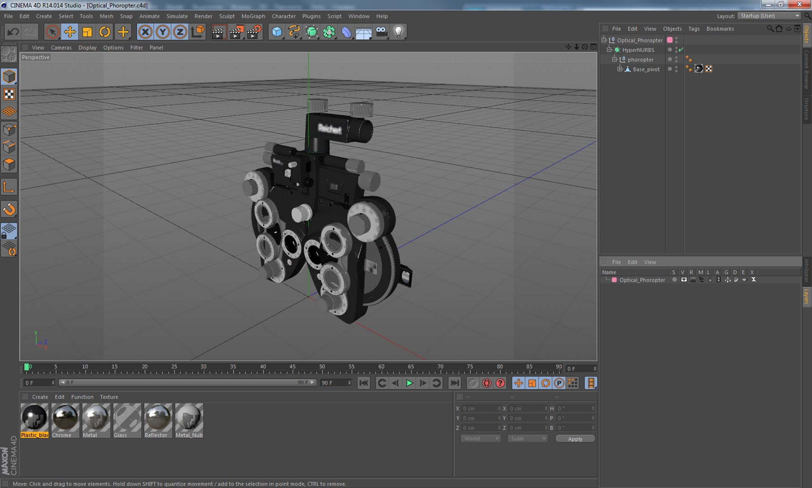Collapse the HyperNURBS object
This screenshot has height=488, width=812.
tap(609, 50)
